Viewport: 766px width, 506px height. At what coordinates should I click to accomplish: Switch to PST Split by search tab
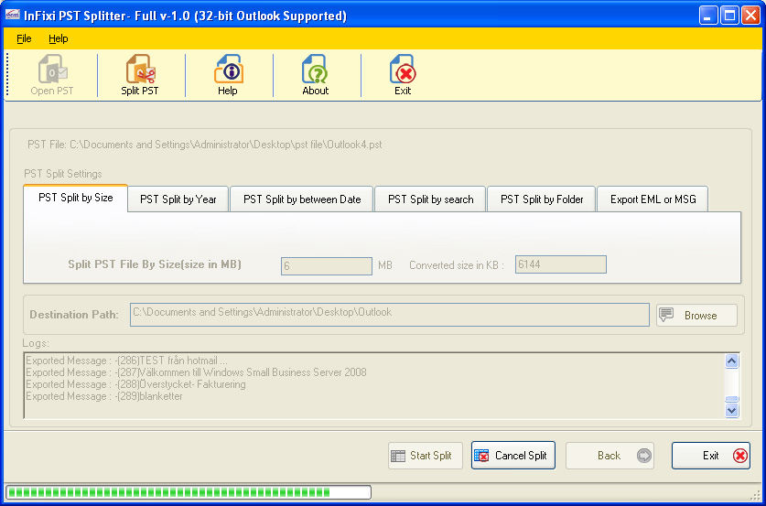click(x=430, y=199)
